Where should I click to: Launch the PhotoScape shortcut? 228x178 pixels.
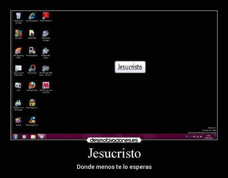coord(32,69)
